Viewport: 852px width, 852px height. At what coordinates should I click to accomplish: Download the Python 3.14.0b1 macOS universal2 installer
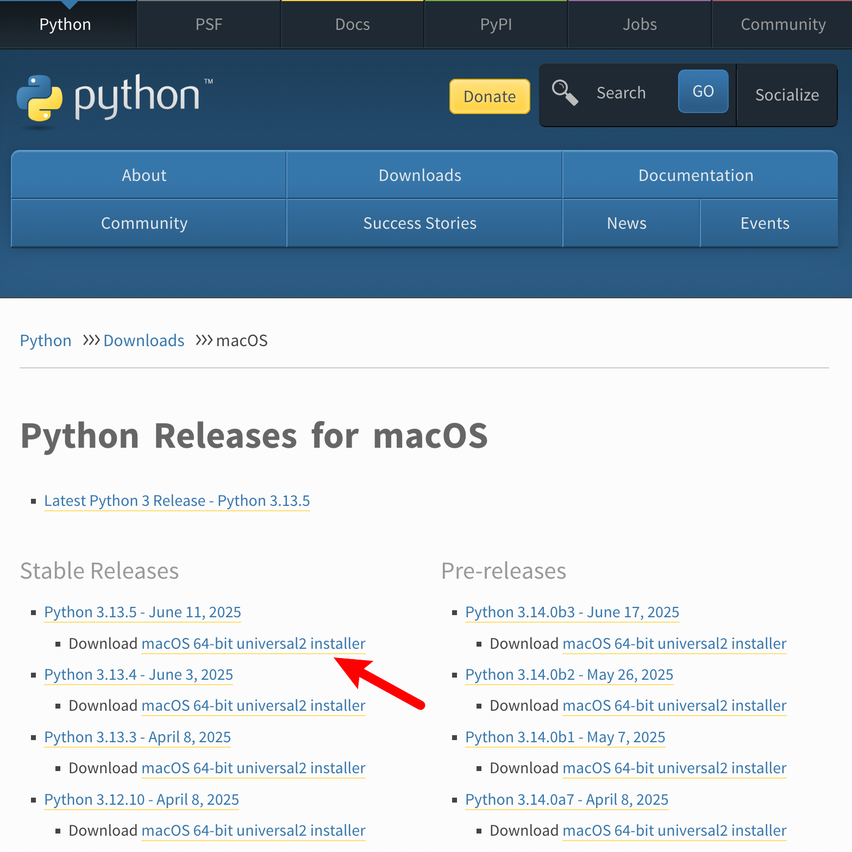pyautogui.click(x=675, y=768)
